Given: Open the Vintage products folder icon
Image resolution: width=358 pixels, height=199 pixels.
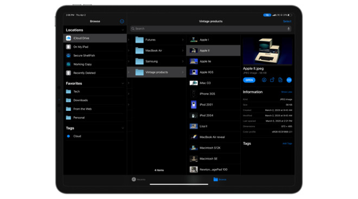Looking at the screenshot, I should coord(139,72).
